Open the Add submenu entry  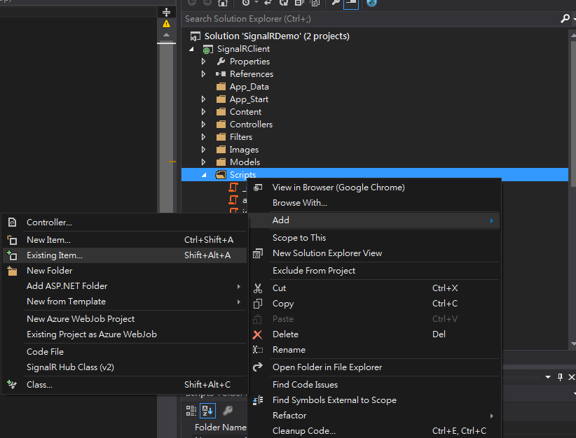(x=374, y=220)
